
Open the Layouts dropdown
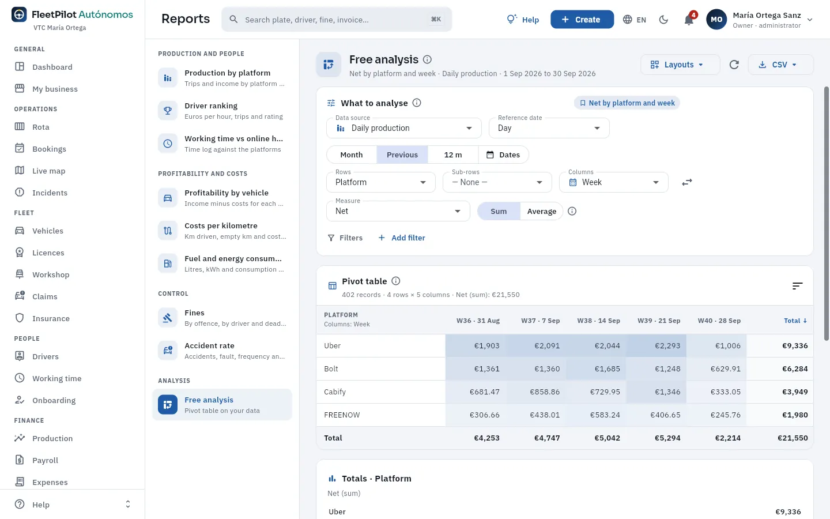click(680, 65)
